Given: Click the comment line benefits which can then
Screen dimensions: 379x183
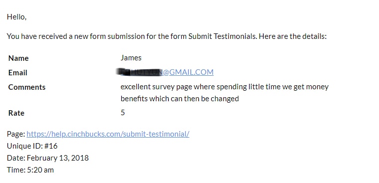Looking at the screenshot, I should [180, 99].
